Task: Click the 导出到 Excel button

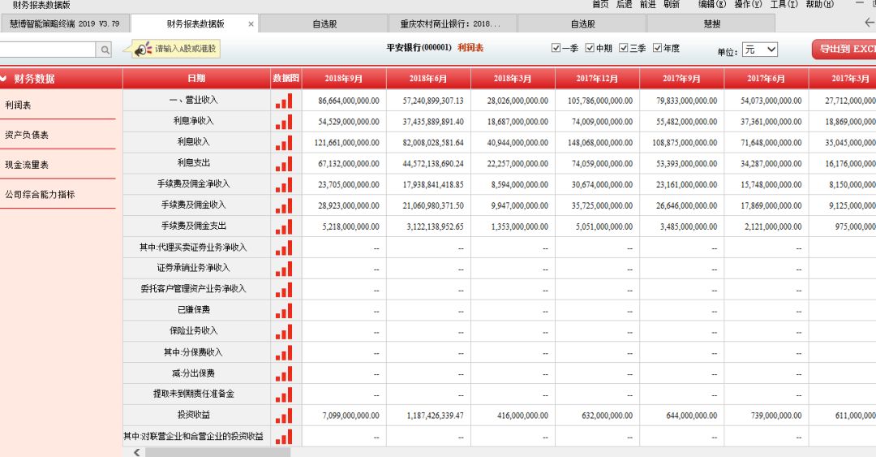Action: (x=845, y=50)
